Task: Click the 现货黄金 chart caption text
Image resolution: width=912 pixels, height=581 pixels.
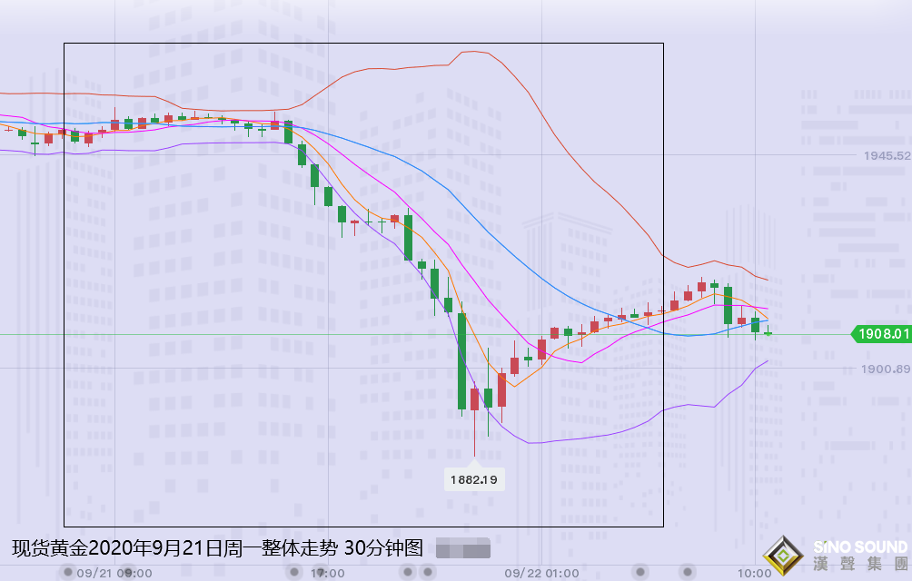Action: [218, 548]
